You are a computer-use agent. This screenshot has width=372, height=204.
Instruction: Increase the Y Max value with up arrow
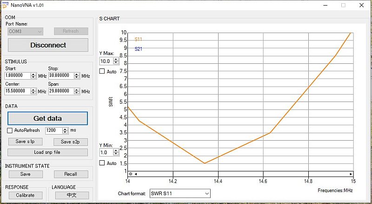[116, 59]
